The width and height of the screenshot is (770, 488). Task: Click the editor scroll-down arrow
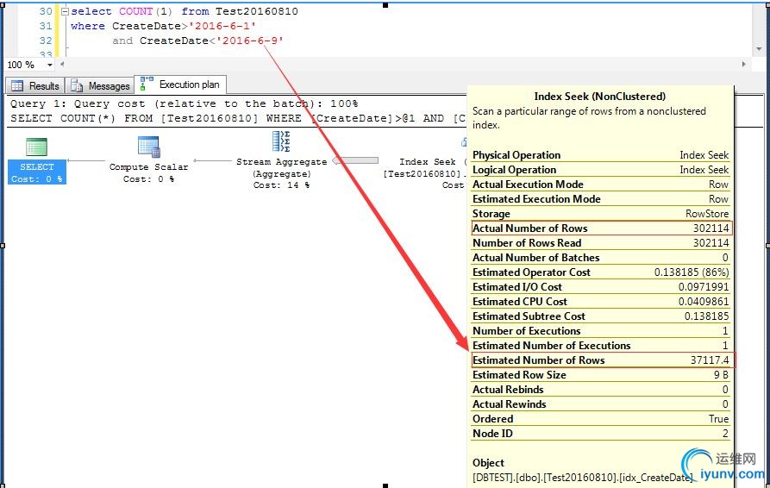759,49
